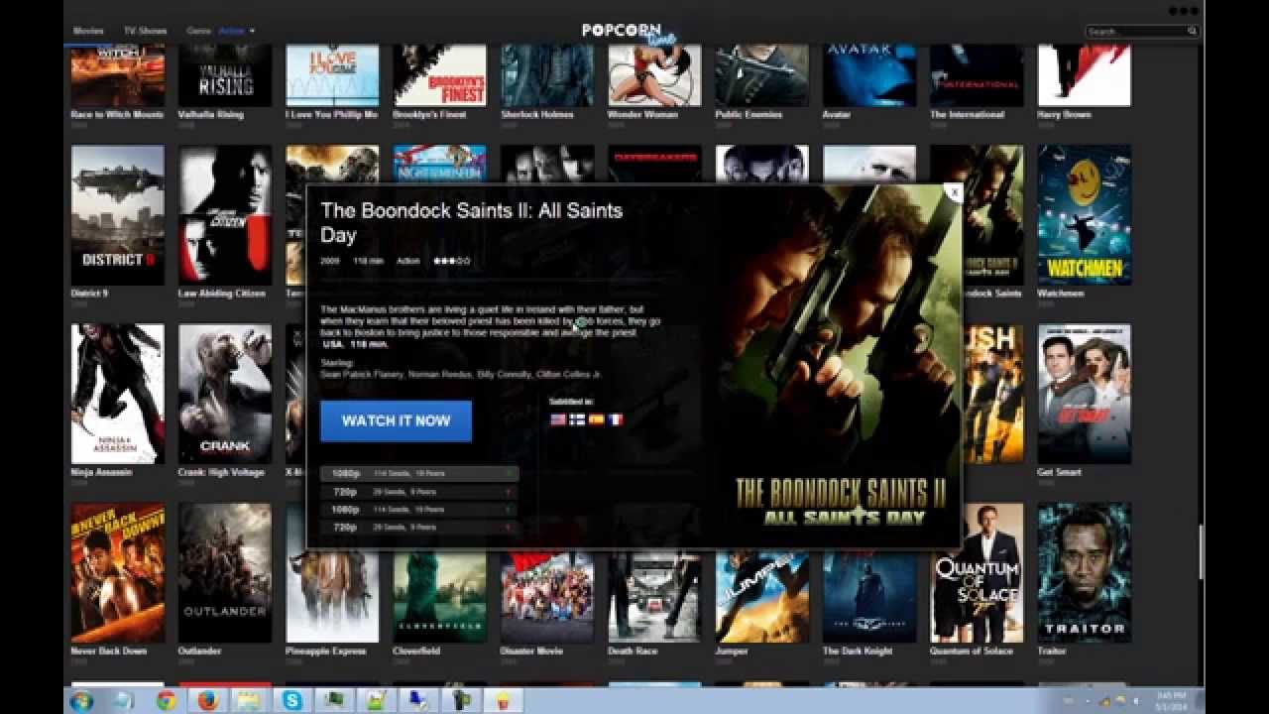Open the Valhalla Rising poster
Screen dimensions: 1269x714
225,75
